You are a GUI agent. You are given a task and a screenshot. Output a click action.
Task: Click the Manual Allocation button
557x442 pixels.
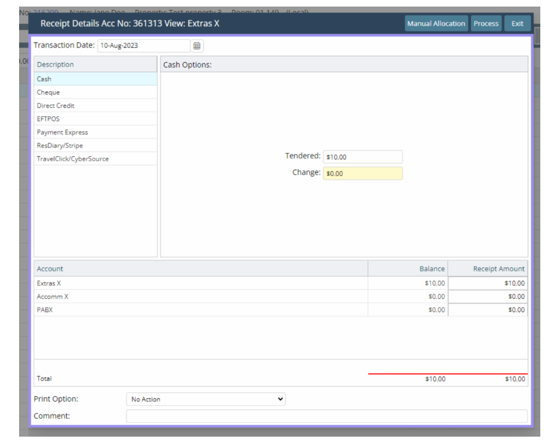[x=436, y=24]
